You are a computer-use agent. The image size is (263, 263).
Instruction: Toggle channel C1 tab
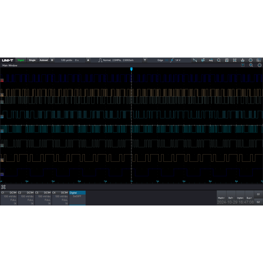(9, 198)
